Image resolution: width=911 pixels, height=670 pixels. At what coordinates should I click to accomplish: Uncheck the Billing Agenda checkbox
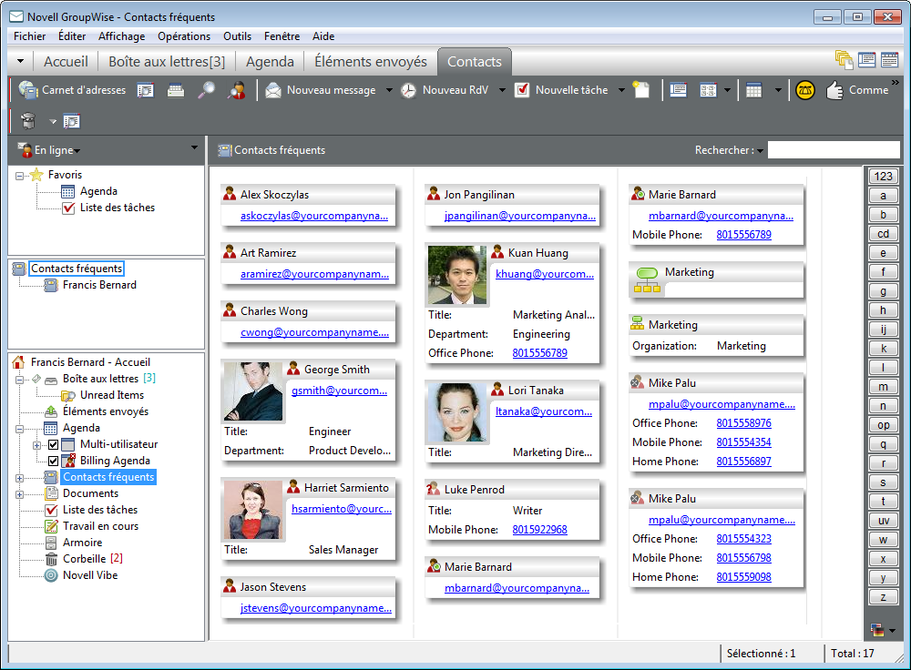pyautogui.click(x=53, y=461)
